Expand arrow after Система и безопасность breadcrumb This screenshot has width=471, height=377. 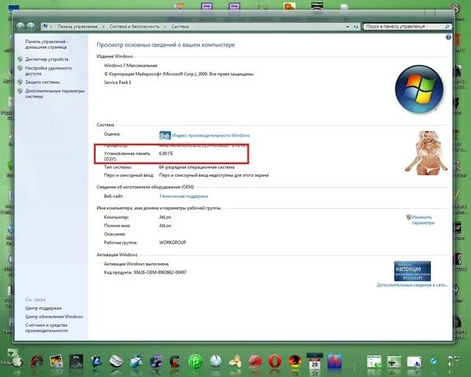pos(165,27)
